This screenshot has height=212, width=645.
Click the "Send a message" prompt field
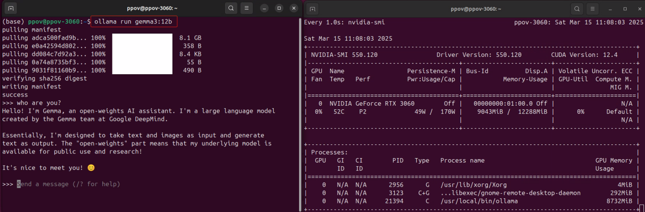pyautogui.click(x=69, y=184)
